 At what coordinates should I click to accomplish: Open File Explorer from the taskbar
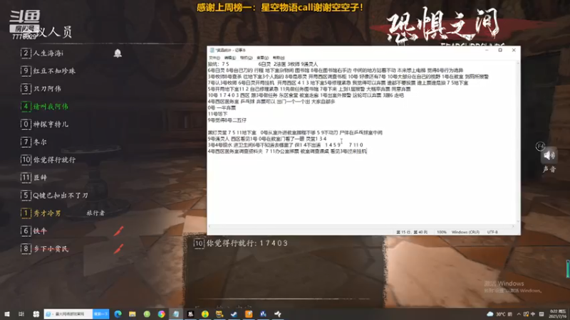pos(133,314)
